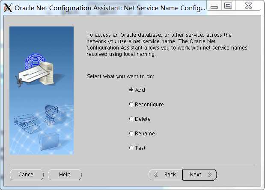Screen dimensions: 265x190
Task: Open the Help button
Action: tap(65, 175)
